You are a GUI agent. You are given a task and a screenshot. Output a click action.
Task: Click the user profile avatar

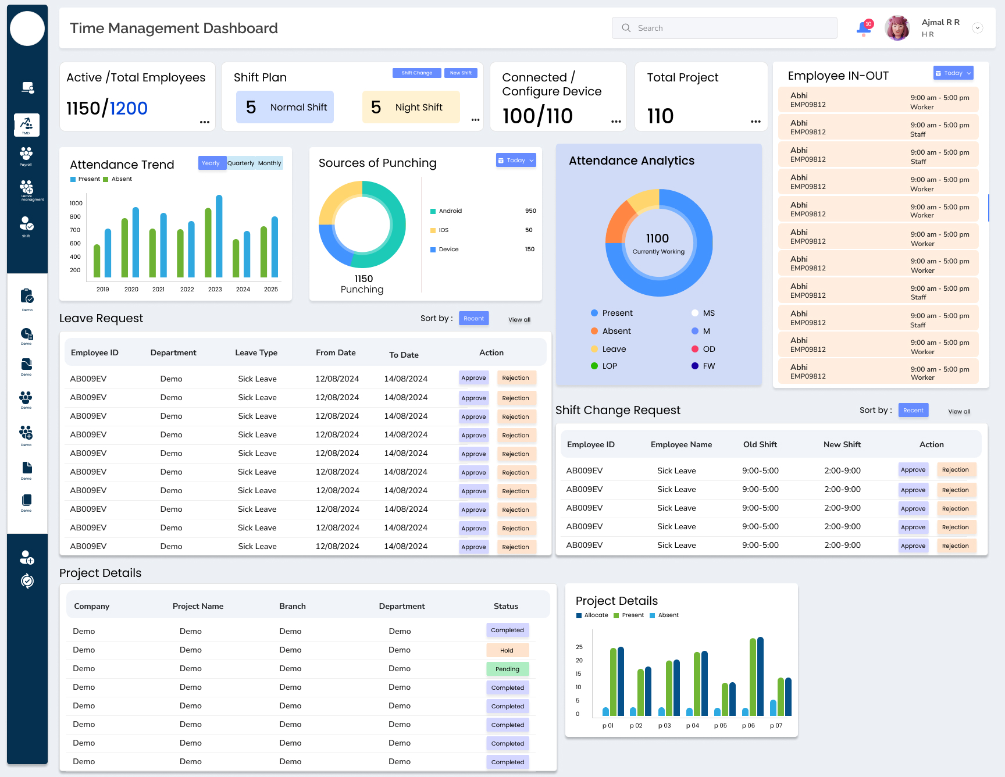[x=897, y=28]
